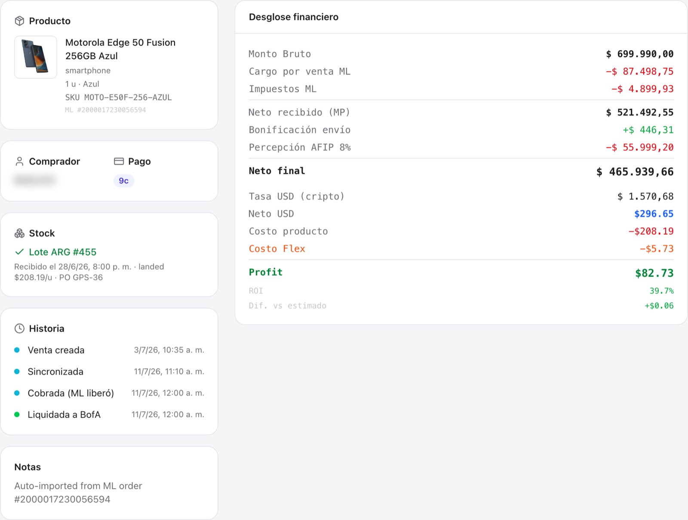Click the Stock boxes icon

[x=19, y=233]
